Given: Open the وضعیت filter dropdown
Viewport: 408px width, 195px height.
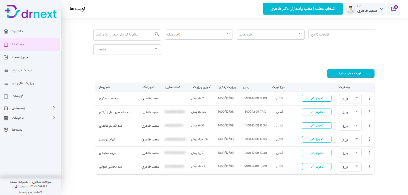Looking at the screenshot, I should (127, 49).
